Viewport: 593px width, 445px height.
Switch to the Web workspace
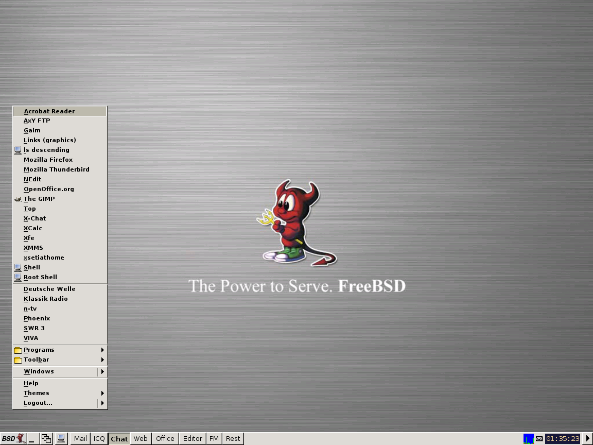pos(141,439)
